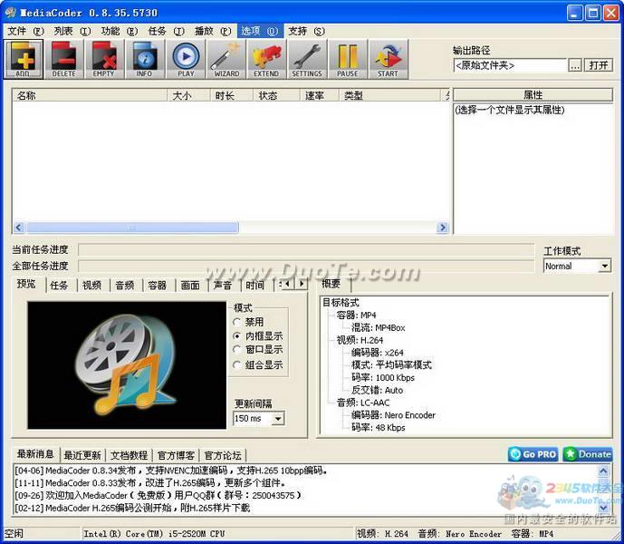Click the PLAY toolbar icon
The width and height of the screenshot is (624, 544).
click(186, 59)
